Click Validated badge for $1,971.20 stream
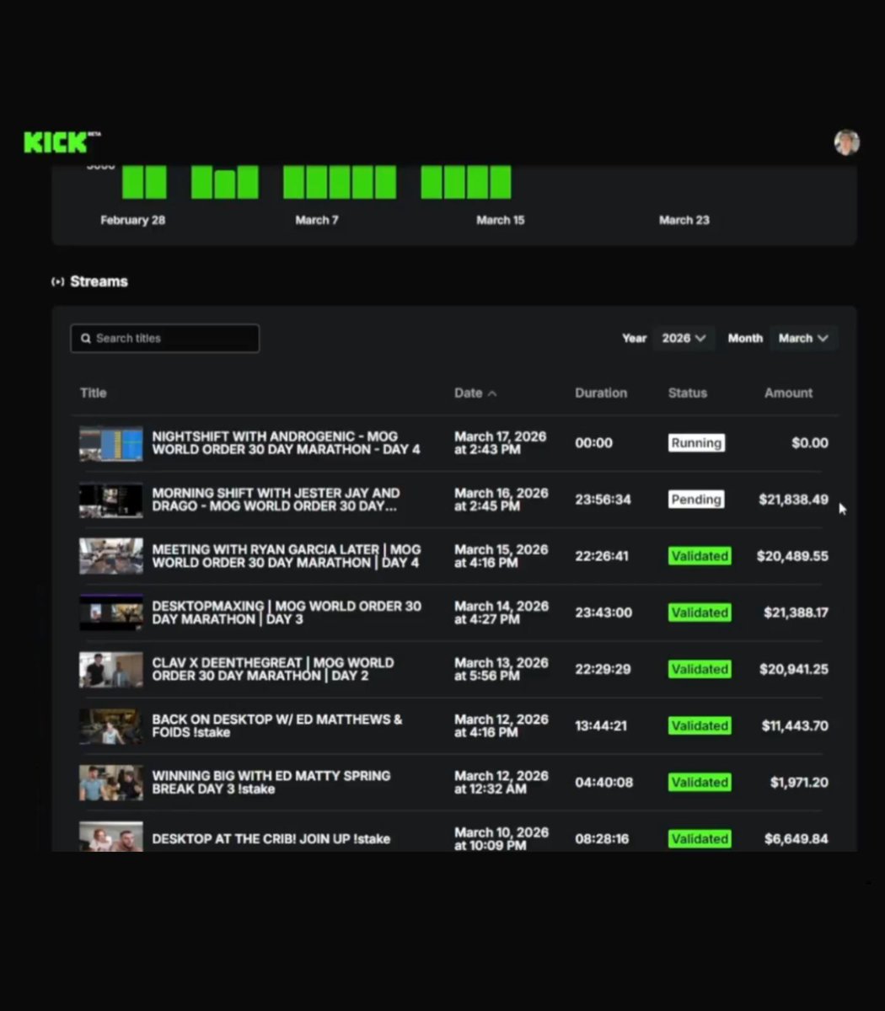 [x=700, y=782]
